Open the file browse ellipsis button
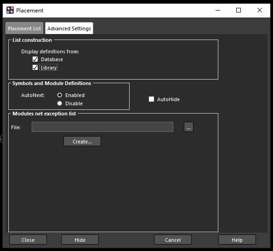 coord(188,127)
